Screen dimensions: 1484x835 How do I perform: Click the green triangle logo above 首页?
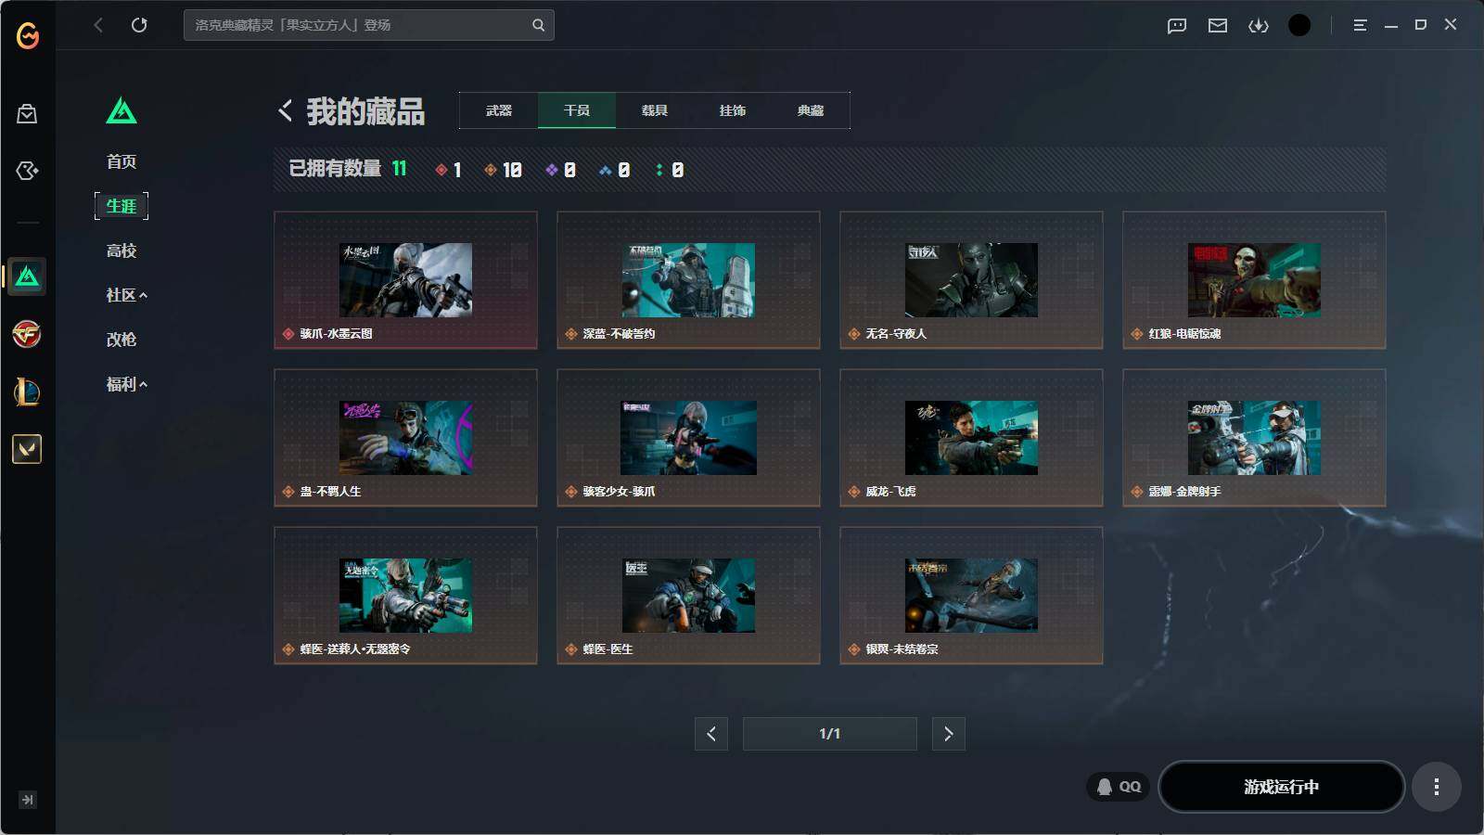[x=122, y=110]
